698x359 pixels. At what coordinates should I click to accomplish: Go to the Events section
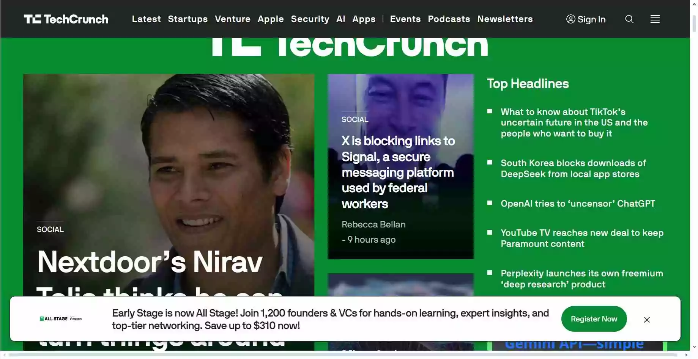tap(405, 19)
